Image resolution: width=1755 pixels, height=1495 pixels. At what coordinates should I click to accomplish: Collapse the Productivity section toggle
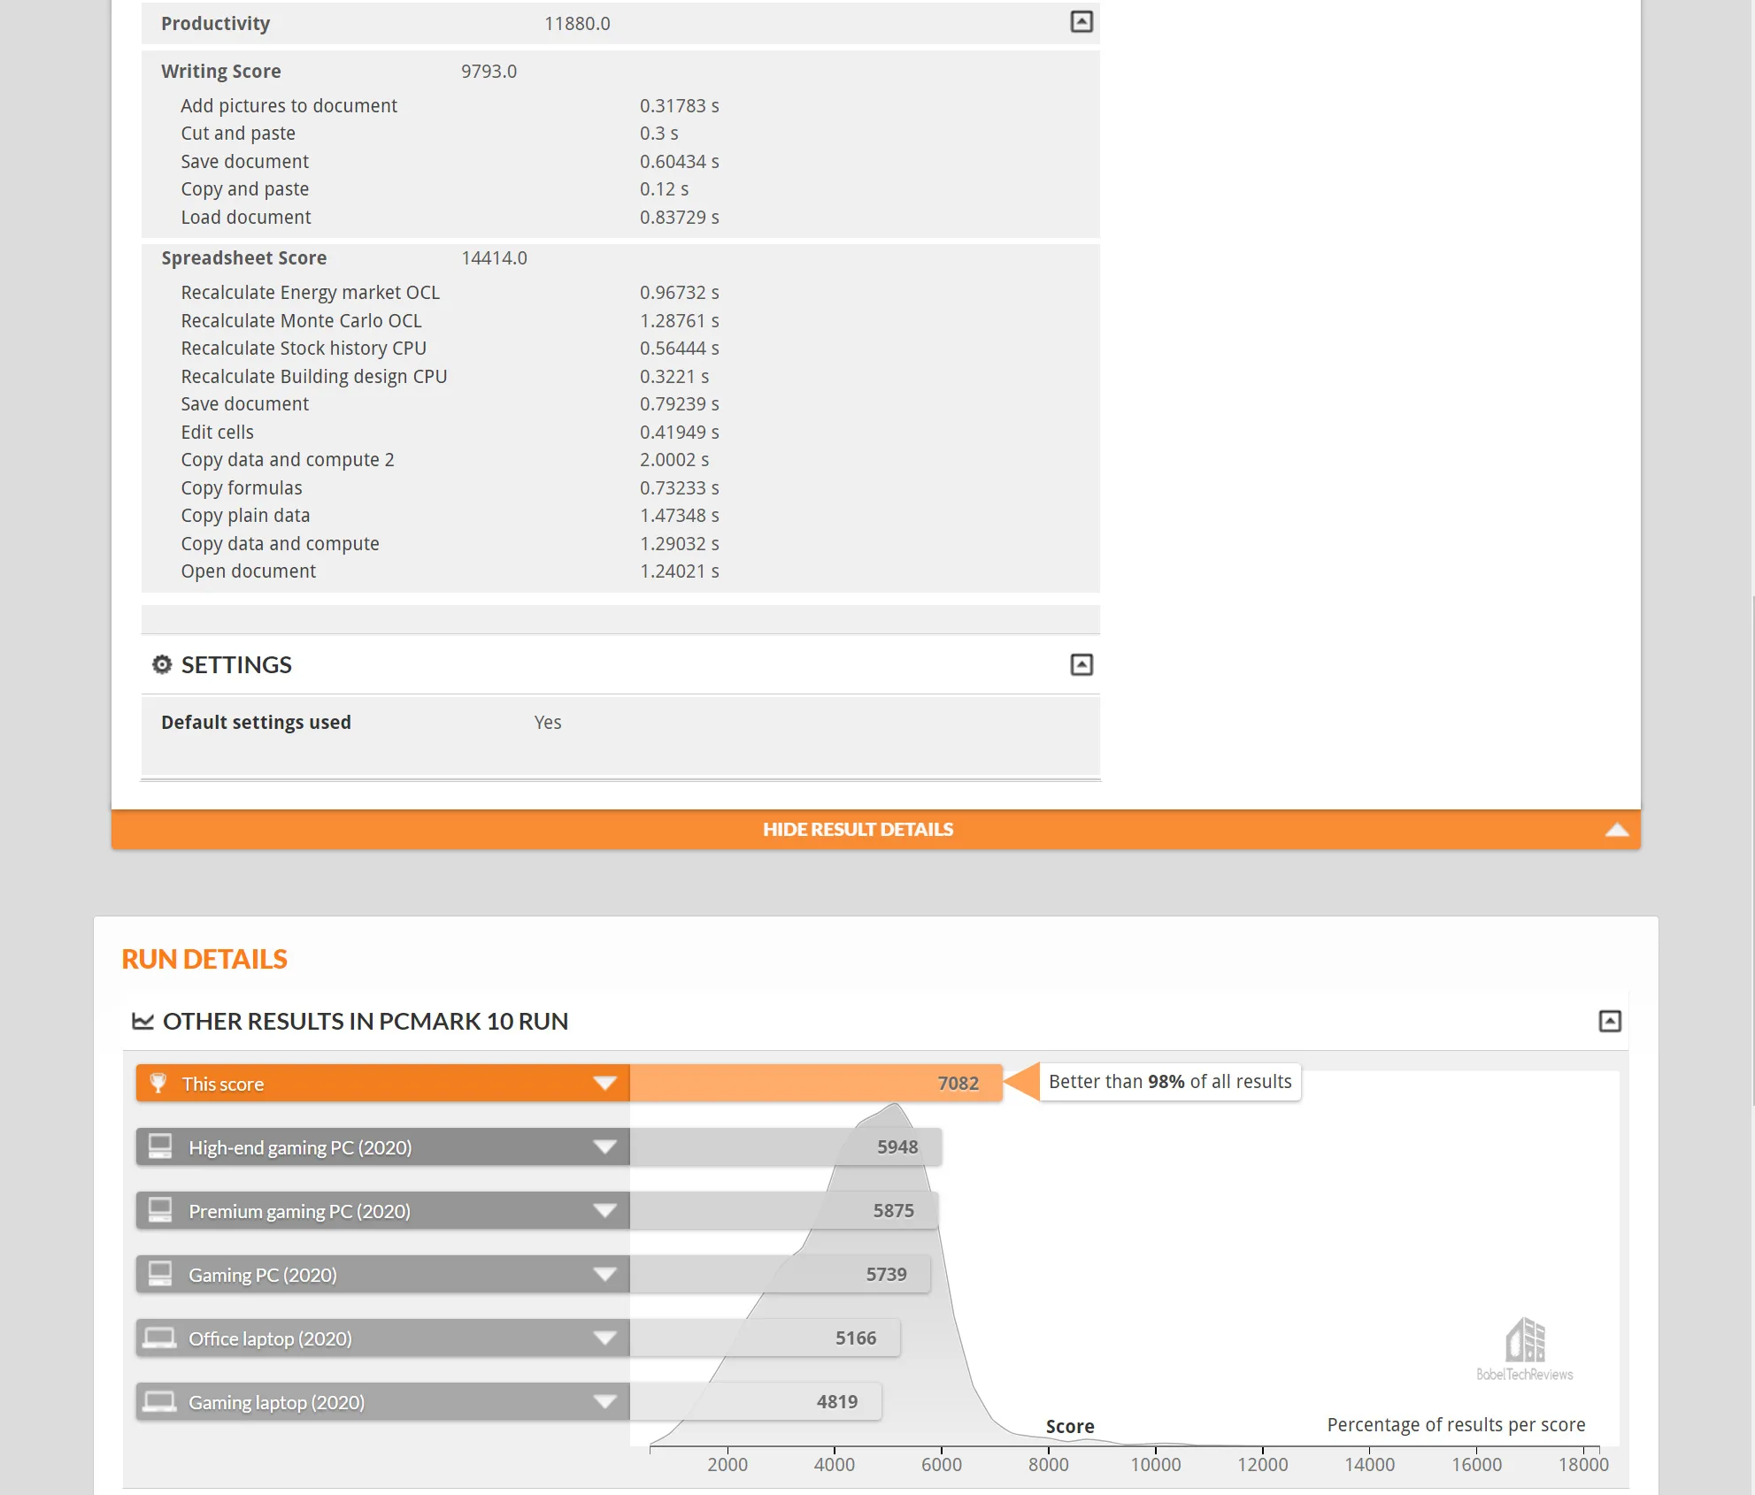click(x=1081, y=22)
